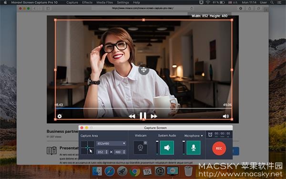Image resolution: width=286 pixels, height=179 pixels.
Task: Click the video progress bar
Action: pos(143,109)
